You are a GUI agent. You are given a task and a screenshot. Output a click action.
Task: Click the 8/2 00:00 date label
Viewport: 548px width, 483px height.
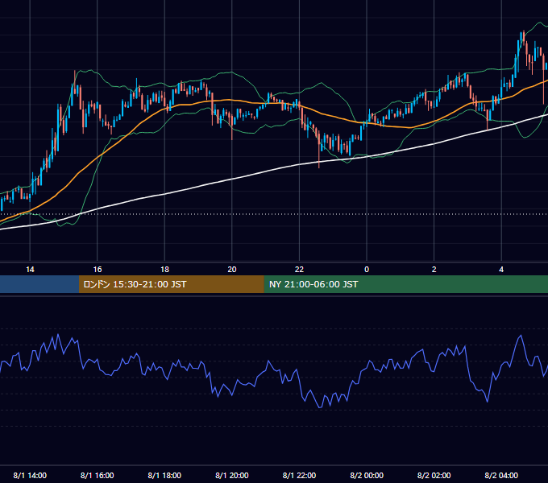pos(367,475)
